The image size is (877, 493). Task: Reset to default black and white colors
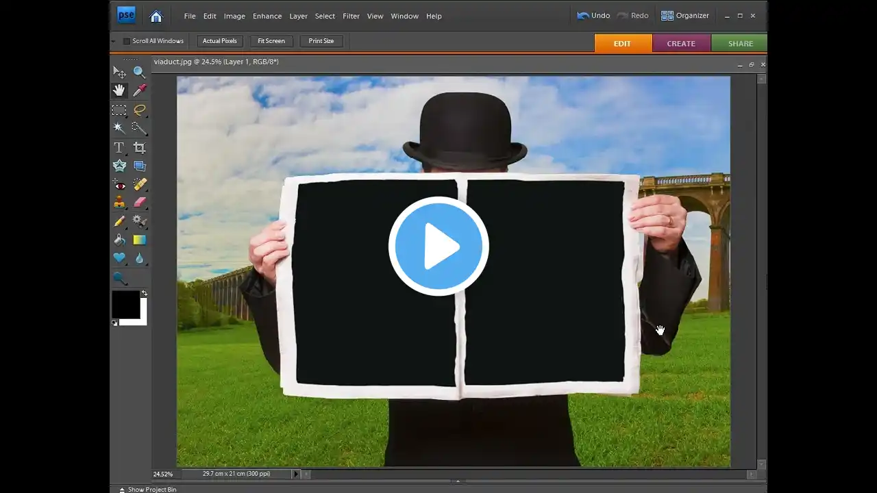[114, 323]
